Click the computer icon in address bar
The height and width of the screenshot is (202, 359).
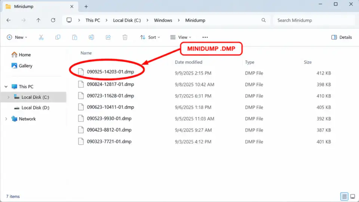coord(69,20)
